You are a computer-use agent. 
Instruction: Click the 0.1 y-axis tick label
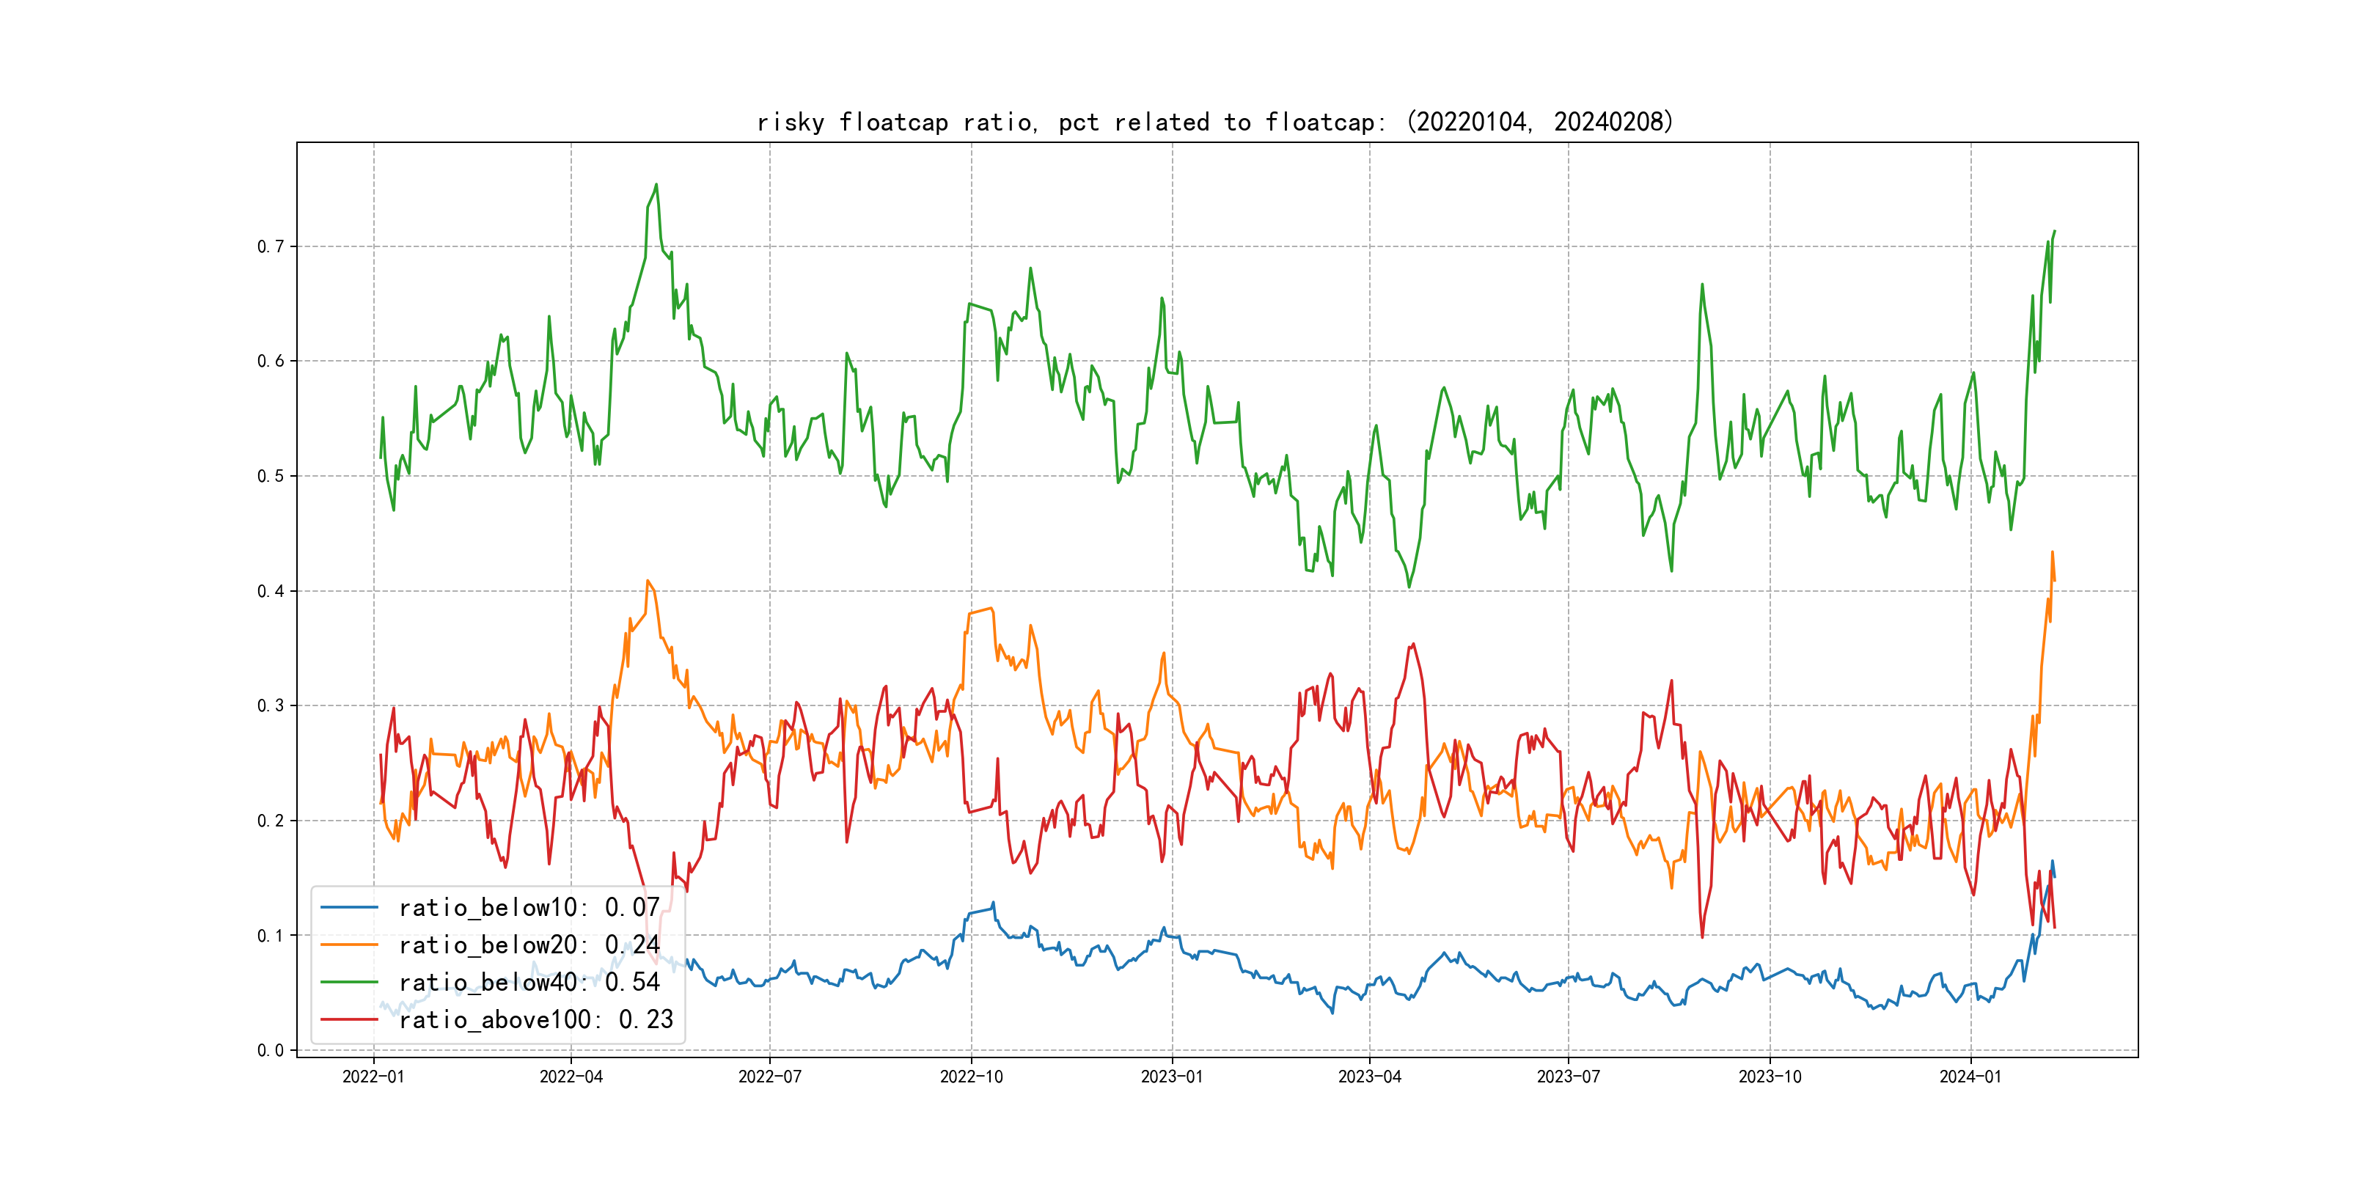point(271,935)
